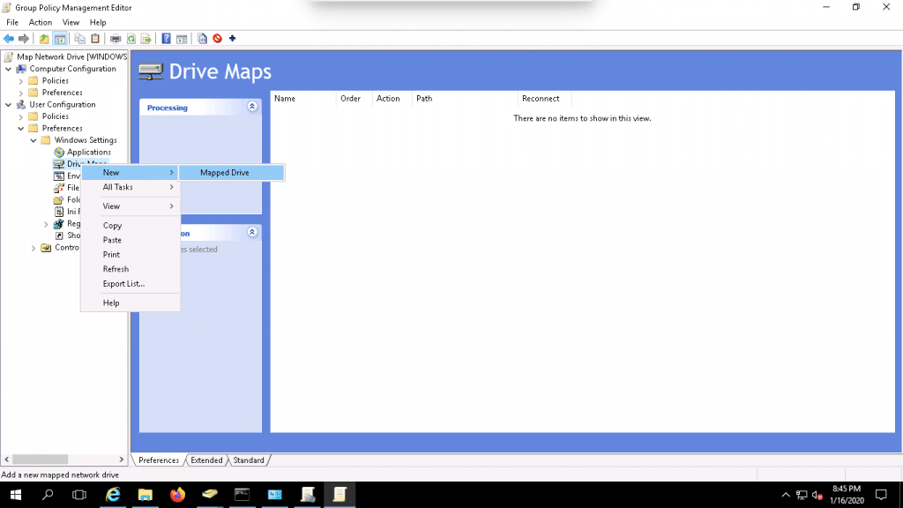Expand Policies under Computer Configuration
Viewport: 903px width, 508px height.
tap(21, 80)
